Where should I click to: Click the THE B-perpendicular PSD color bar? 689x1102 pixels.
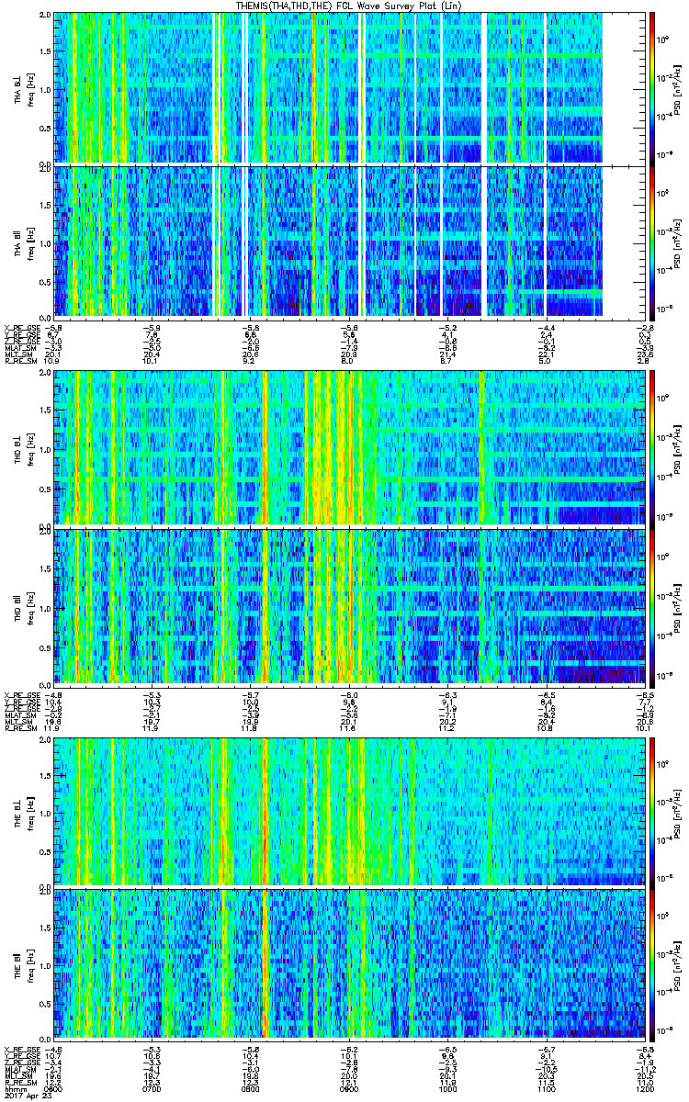pos(651,812)
